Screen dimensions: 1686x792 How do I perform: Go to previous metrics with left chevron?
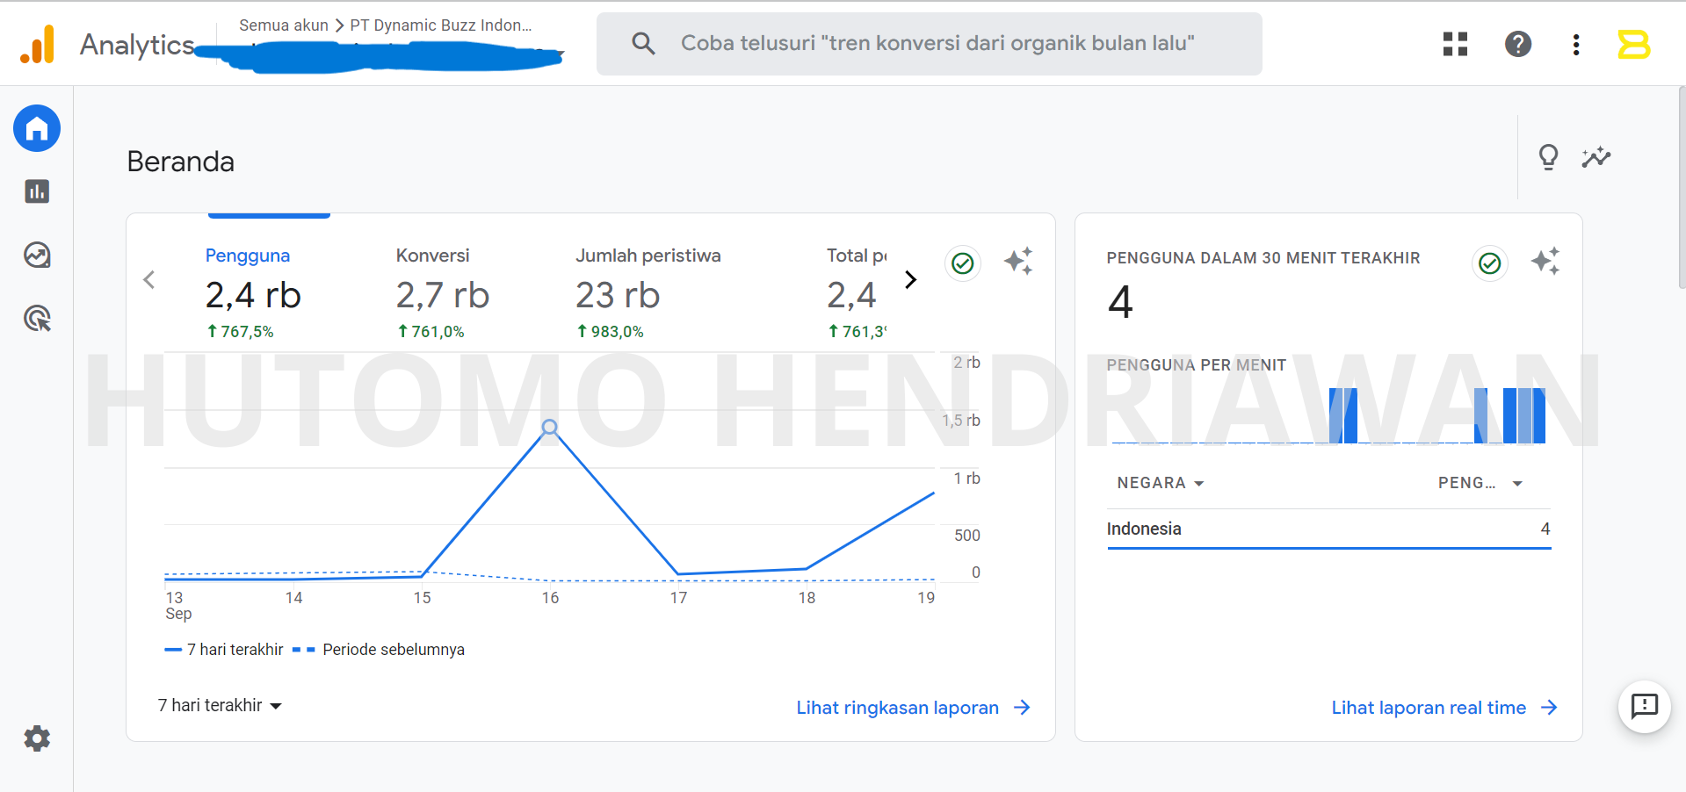[149, 280]
